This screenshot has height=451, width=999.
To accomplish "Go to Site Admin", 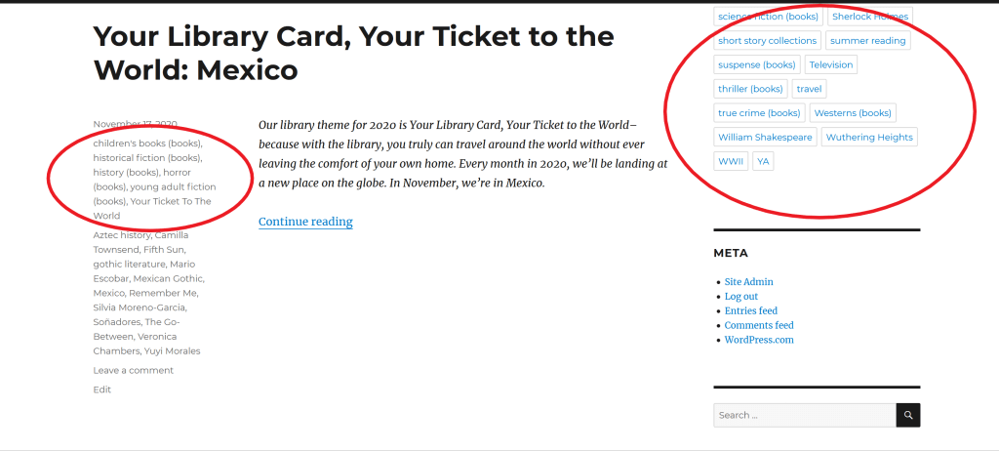I will pos(748,282).
